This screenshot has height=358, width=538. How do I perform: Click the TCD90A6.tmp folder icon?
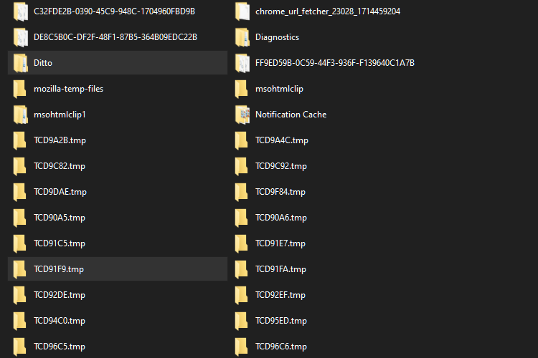click(x=242, y=218)
